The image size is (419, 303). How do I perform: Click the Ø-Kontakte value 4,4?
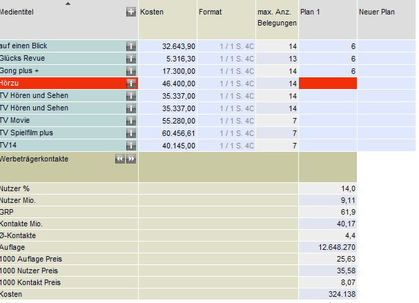[350, 235]
